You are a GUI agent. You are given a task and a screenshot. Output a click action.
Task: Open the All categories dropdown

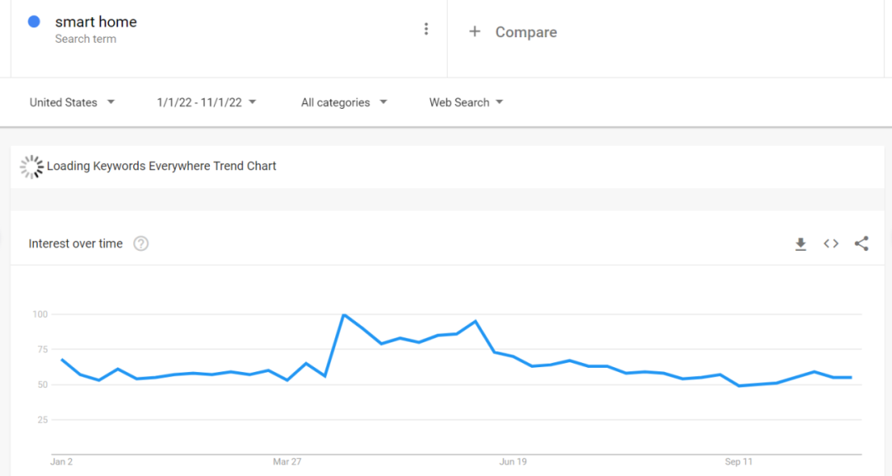344,102
